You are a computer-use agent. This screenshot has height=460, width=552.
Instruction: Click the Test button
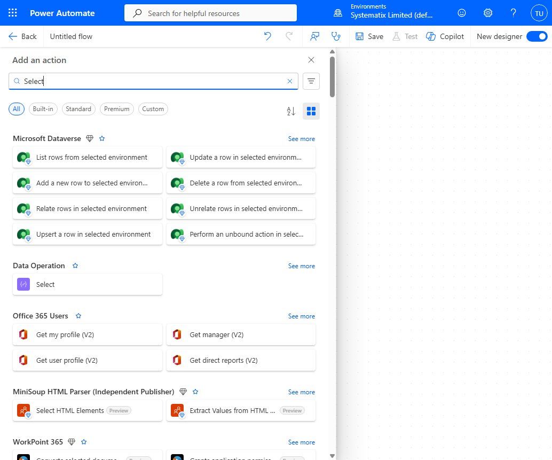pos(405,36)
